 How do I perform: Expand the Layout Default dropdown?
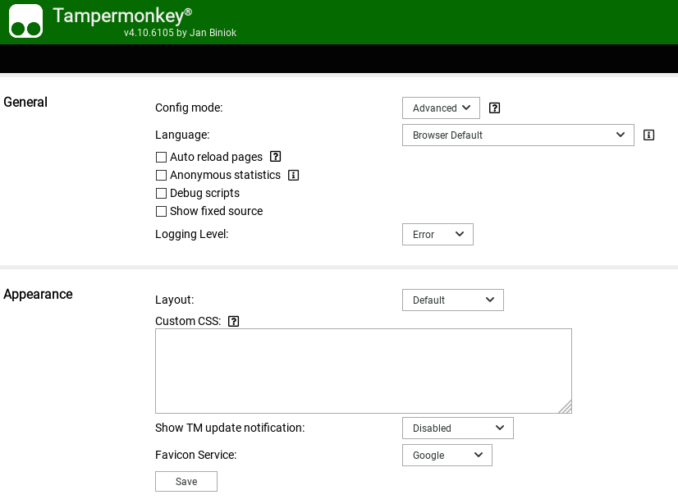pos(453,300)
